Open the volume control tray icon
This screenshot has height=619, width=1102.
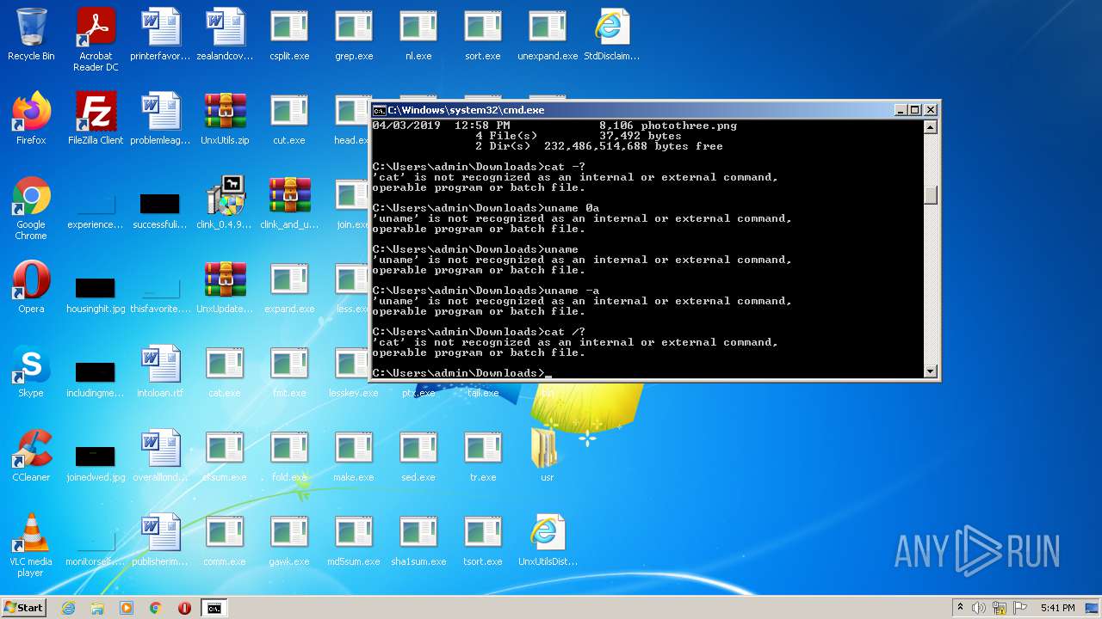[x=979, y=608]
